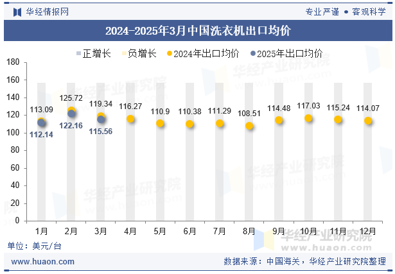Click the 11月 yellow data point

[338, 119]
